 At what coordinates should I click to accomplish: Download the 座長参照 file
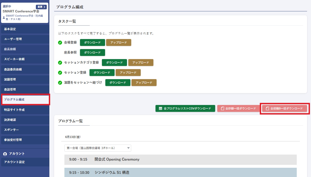point(92,52)
